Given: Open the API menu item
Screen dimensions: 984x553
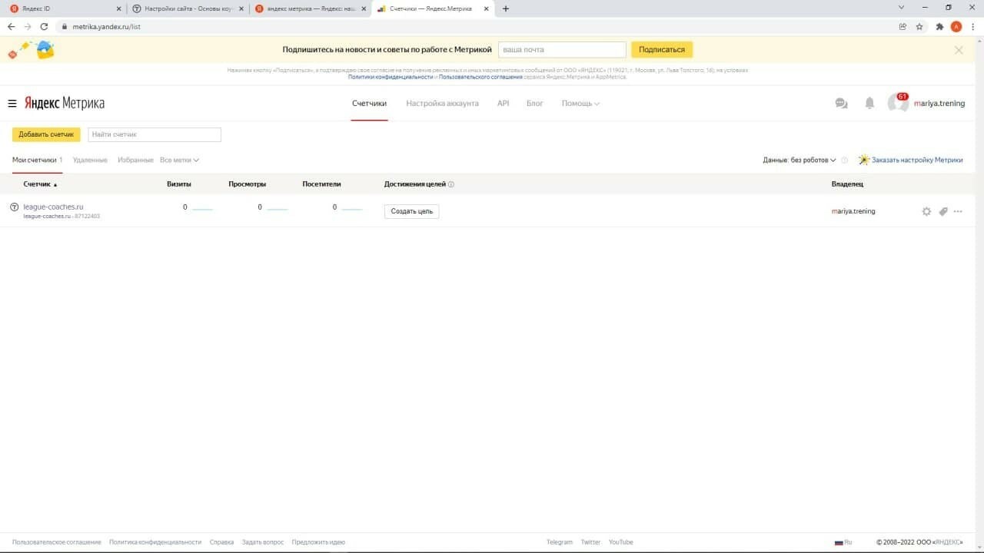Looking at the screenshot, I should pyautogui.click(x=503, y=104).
